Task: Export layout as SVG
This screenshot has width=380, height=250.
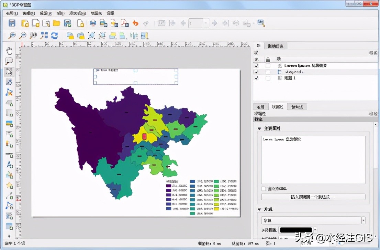Action: click(x=114, y=23)
